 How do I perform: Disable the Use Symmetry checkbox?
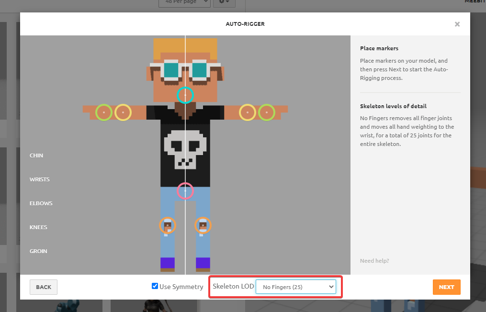coord(155,286)
